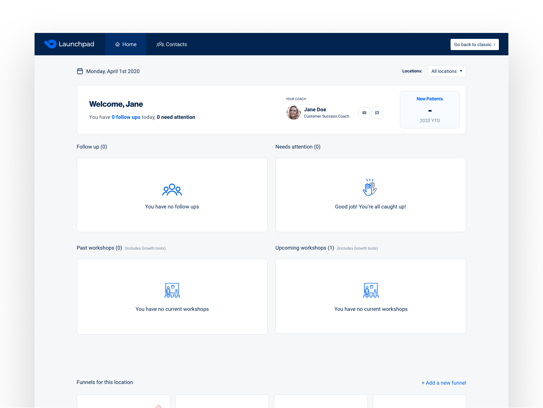Open the New Patients stat card
543x408 pixels.
click(x=430, y=110)
